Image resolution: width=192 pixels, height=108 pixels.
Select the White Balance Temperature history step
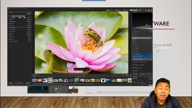[142, 65]
